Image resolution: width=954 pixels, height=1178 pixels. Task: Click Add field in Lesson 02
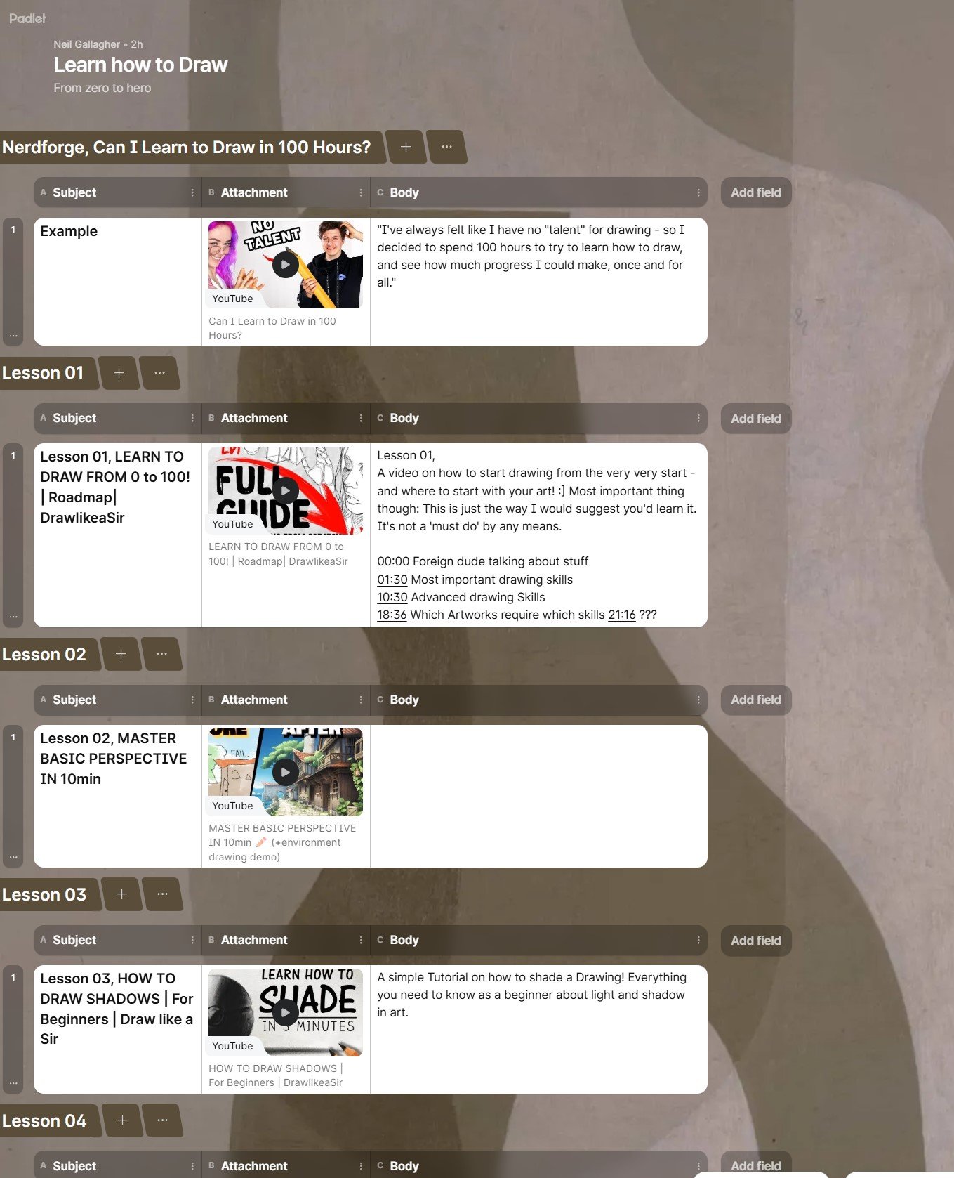click(756, 700)
